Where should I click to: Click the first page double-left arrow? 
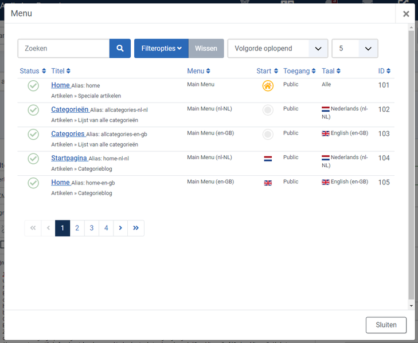click(33, 228)
